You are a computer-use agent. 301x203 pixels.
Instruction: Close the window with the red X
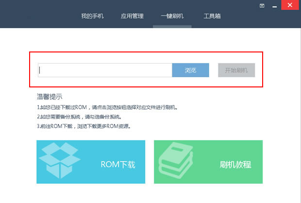coord(290,5)
